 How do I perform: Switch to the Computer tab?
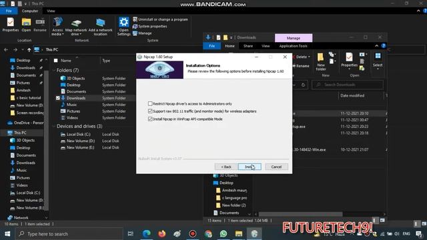[x=30, y=11]
